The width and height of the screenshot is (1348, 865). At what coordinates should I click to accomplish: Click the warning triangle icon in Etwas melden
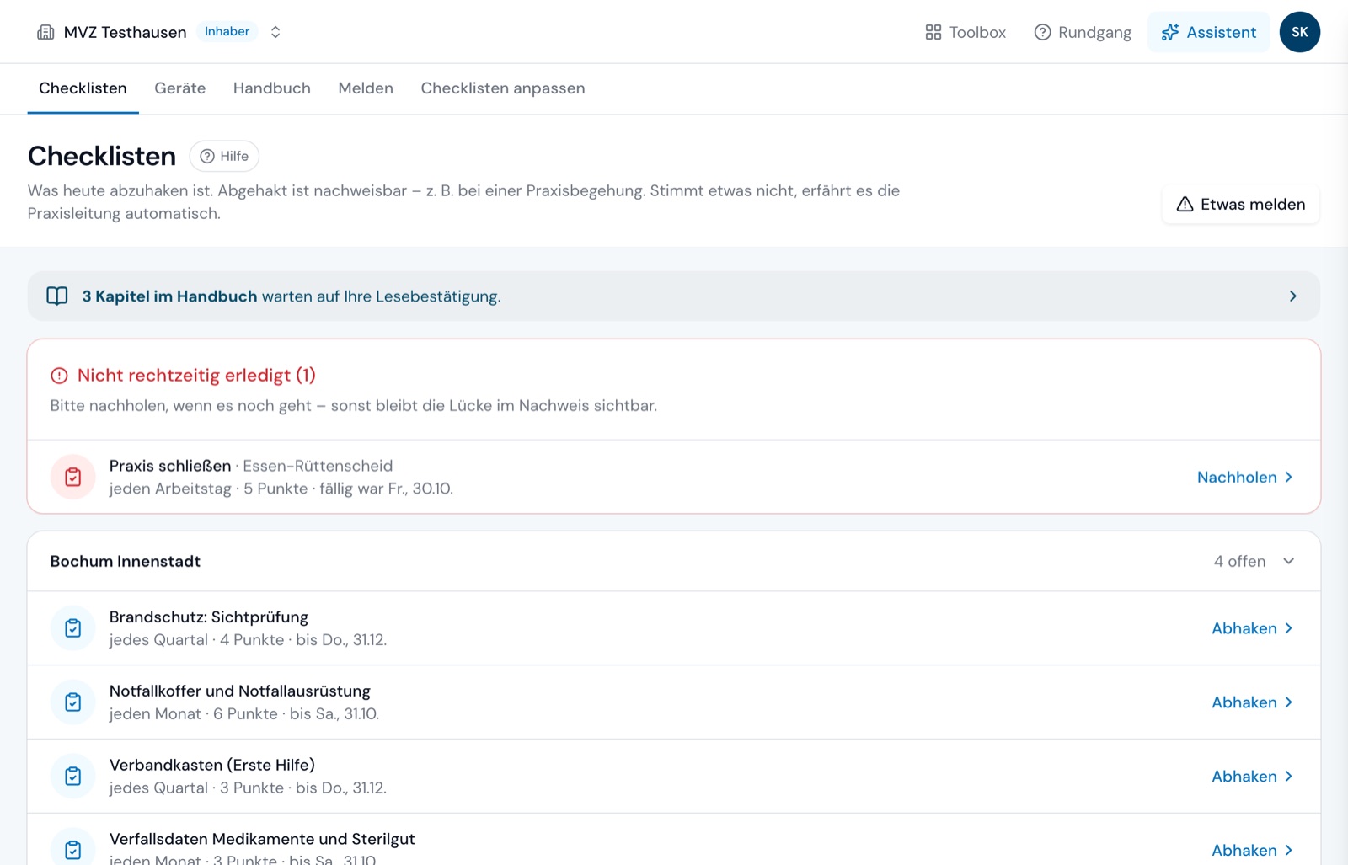click(1185, 204)
